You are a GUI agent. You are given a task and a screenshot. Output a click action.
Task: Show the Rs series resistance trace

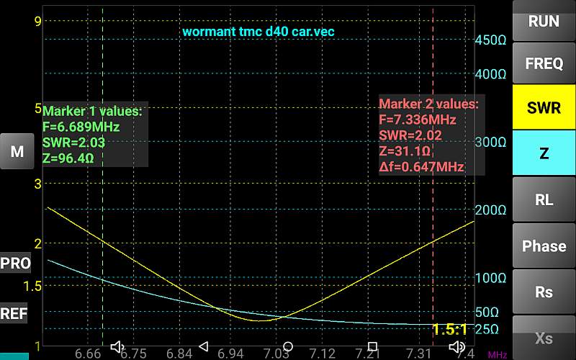coord(544,292)
